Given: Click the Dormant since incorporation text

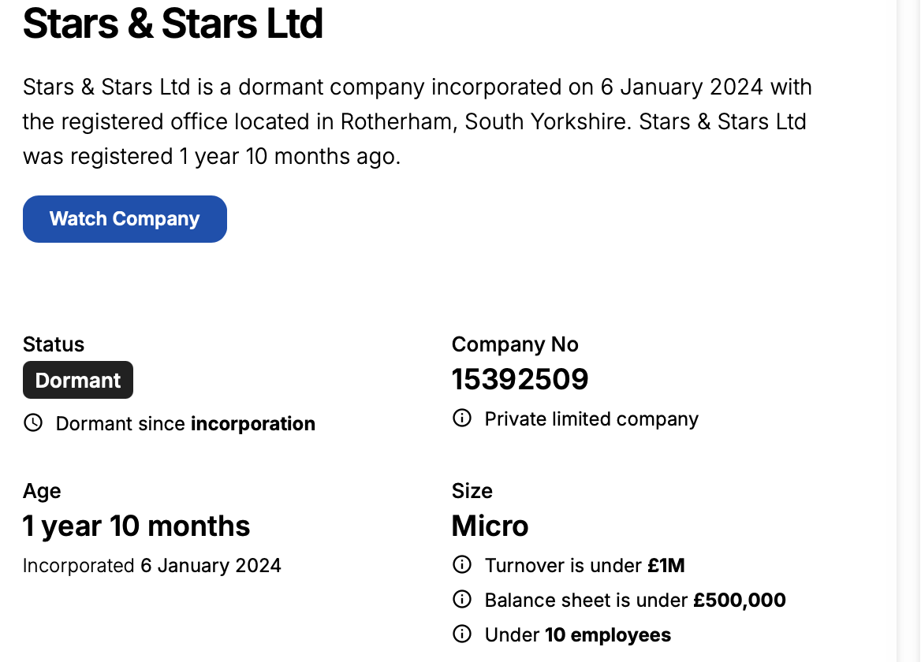Looking at the screenshot, I should pos(185,424).
